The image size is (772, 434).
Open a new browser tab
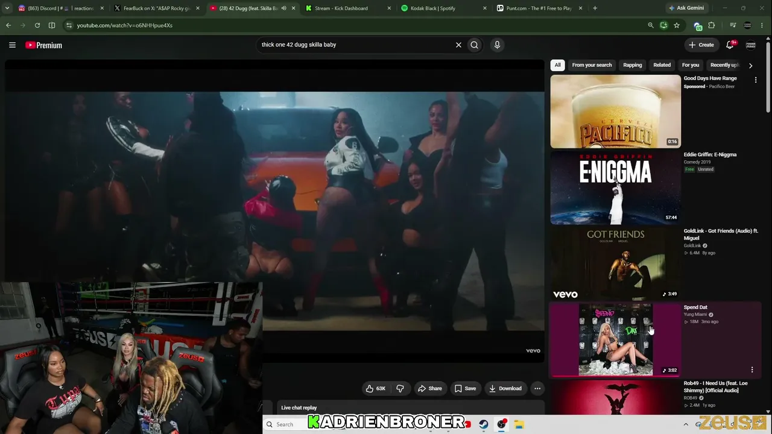[x=595, y=8]
